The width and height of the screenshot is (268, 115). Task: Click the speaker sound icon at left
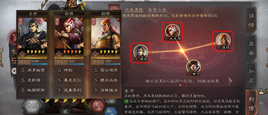point(14,71)
